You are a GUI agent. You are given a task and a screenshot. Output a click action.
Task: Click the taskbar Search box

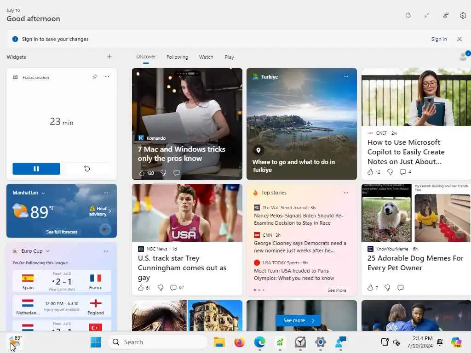(158, 342)
